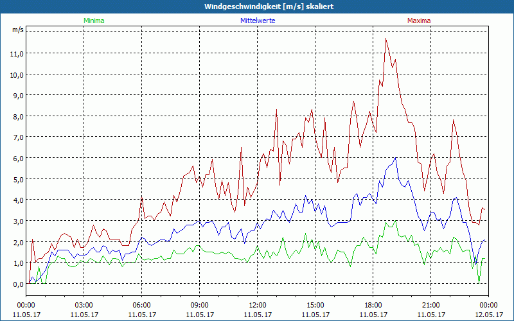Click the 8,0 y-axis label
514x321 pixels.
(x=17, y=116)
